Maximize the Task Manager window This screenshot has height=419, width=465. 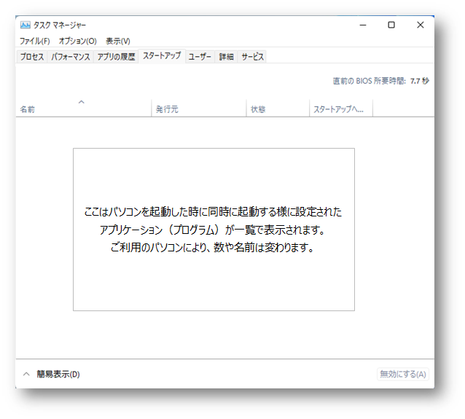tap(391, 25)
